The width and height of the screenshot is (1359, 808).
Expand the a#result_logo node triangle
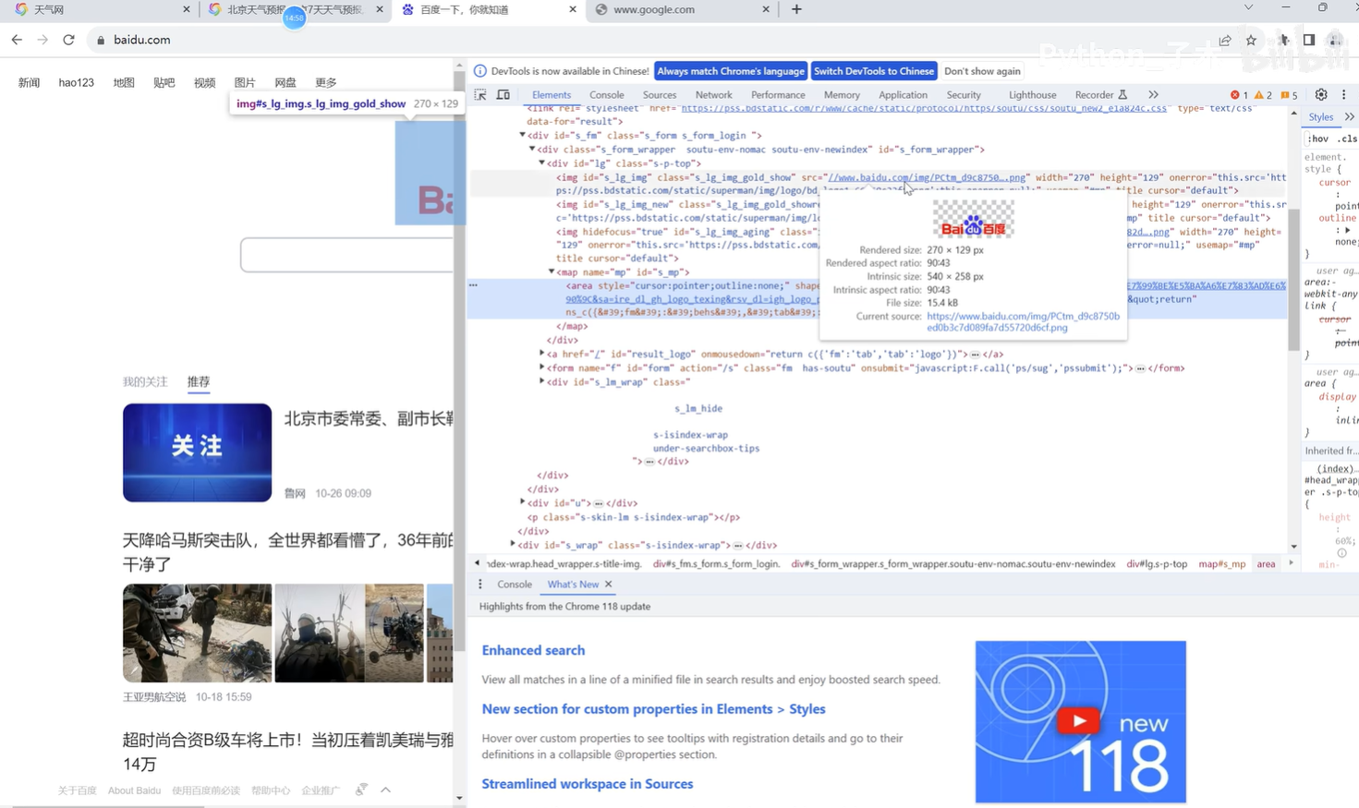541,354
